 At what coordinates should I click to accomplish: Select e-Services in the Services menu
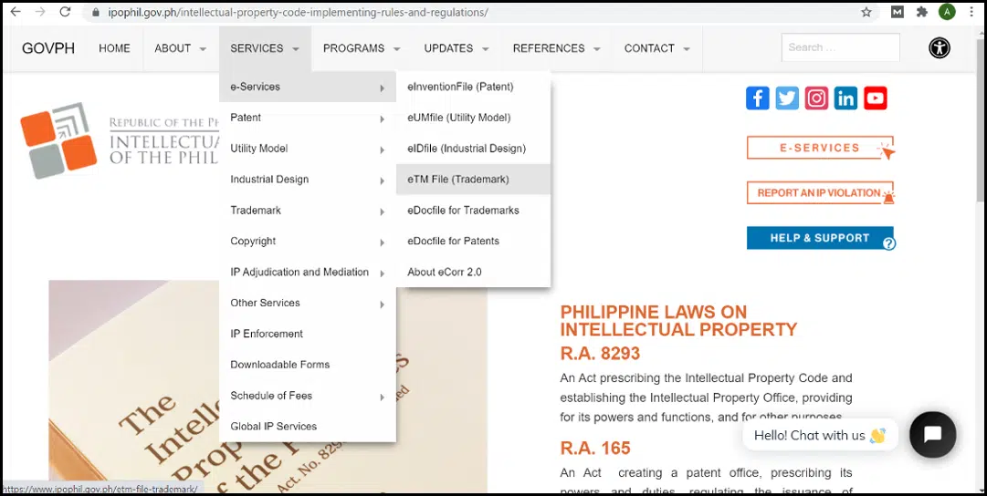[x=307, y=87]
